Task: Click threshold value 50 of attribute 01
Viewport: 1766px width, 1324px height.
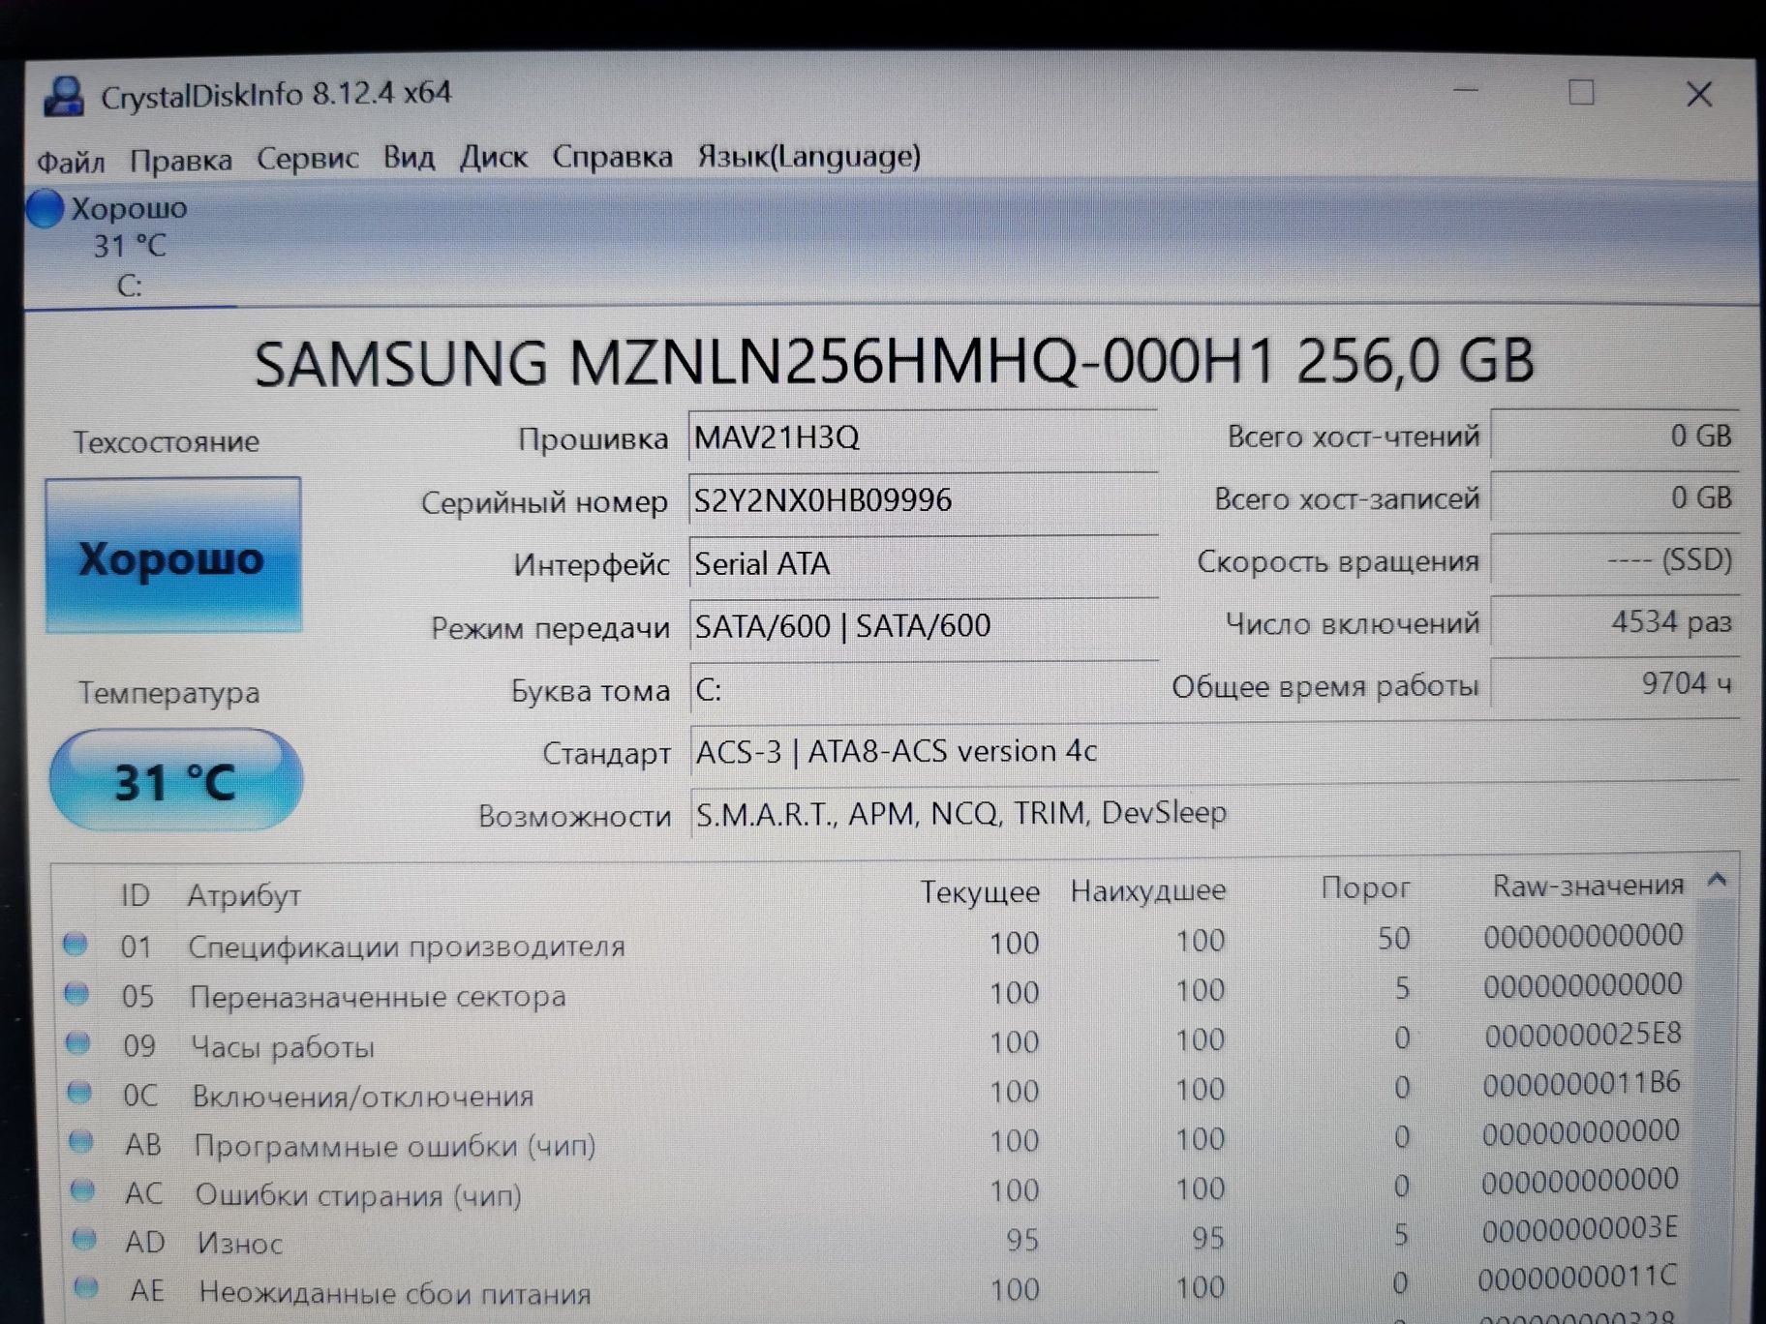Action: tap(1393, 938)
